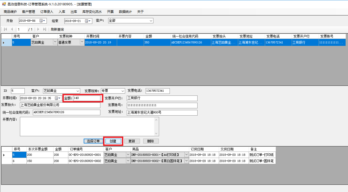348x192 pixels.
Task: Open the 客户管理 menu
Action: tap(29, 12)
